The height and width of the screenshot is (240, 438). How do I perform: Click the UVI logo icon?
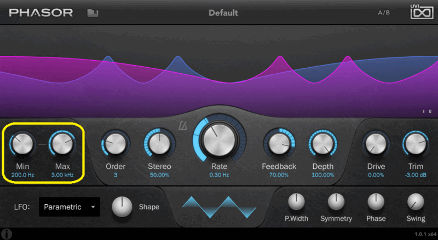pos(422,11)
